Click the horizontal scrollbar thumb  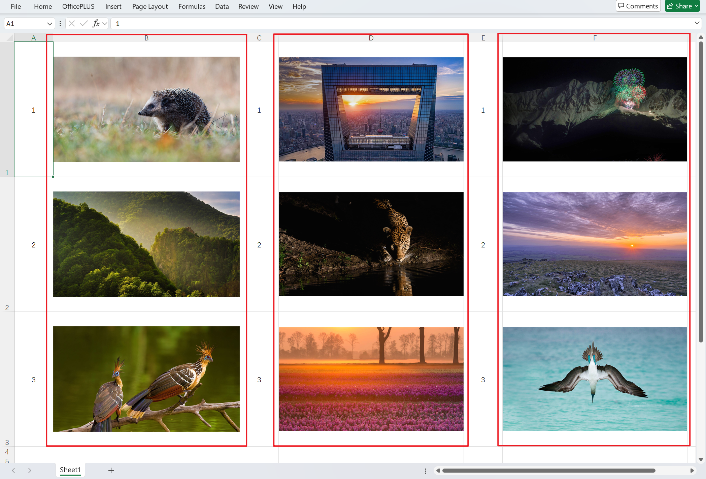pyautogui.click(x=549, y=471)
